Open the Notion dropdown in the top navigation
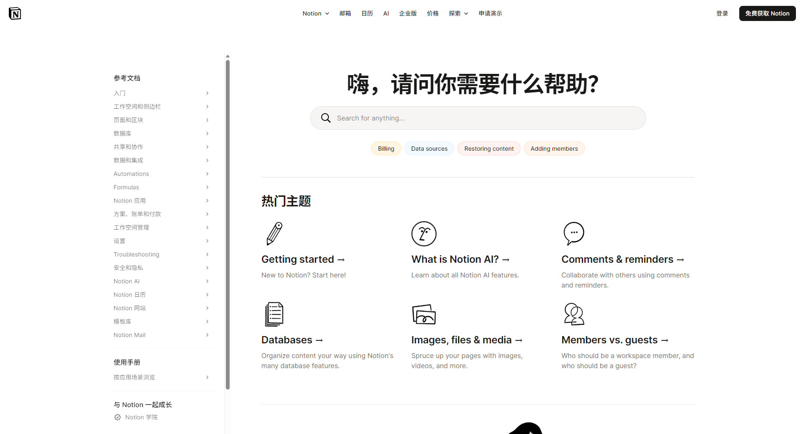The width and height of the screenshot is (806, 434). click(x=315, y=13)
